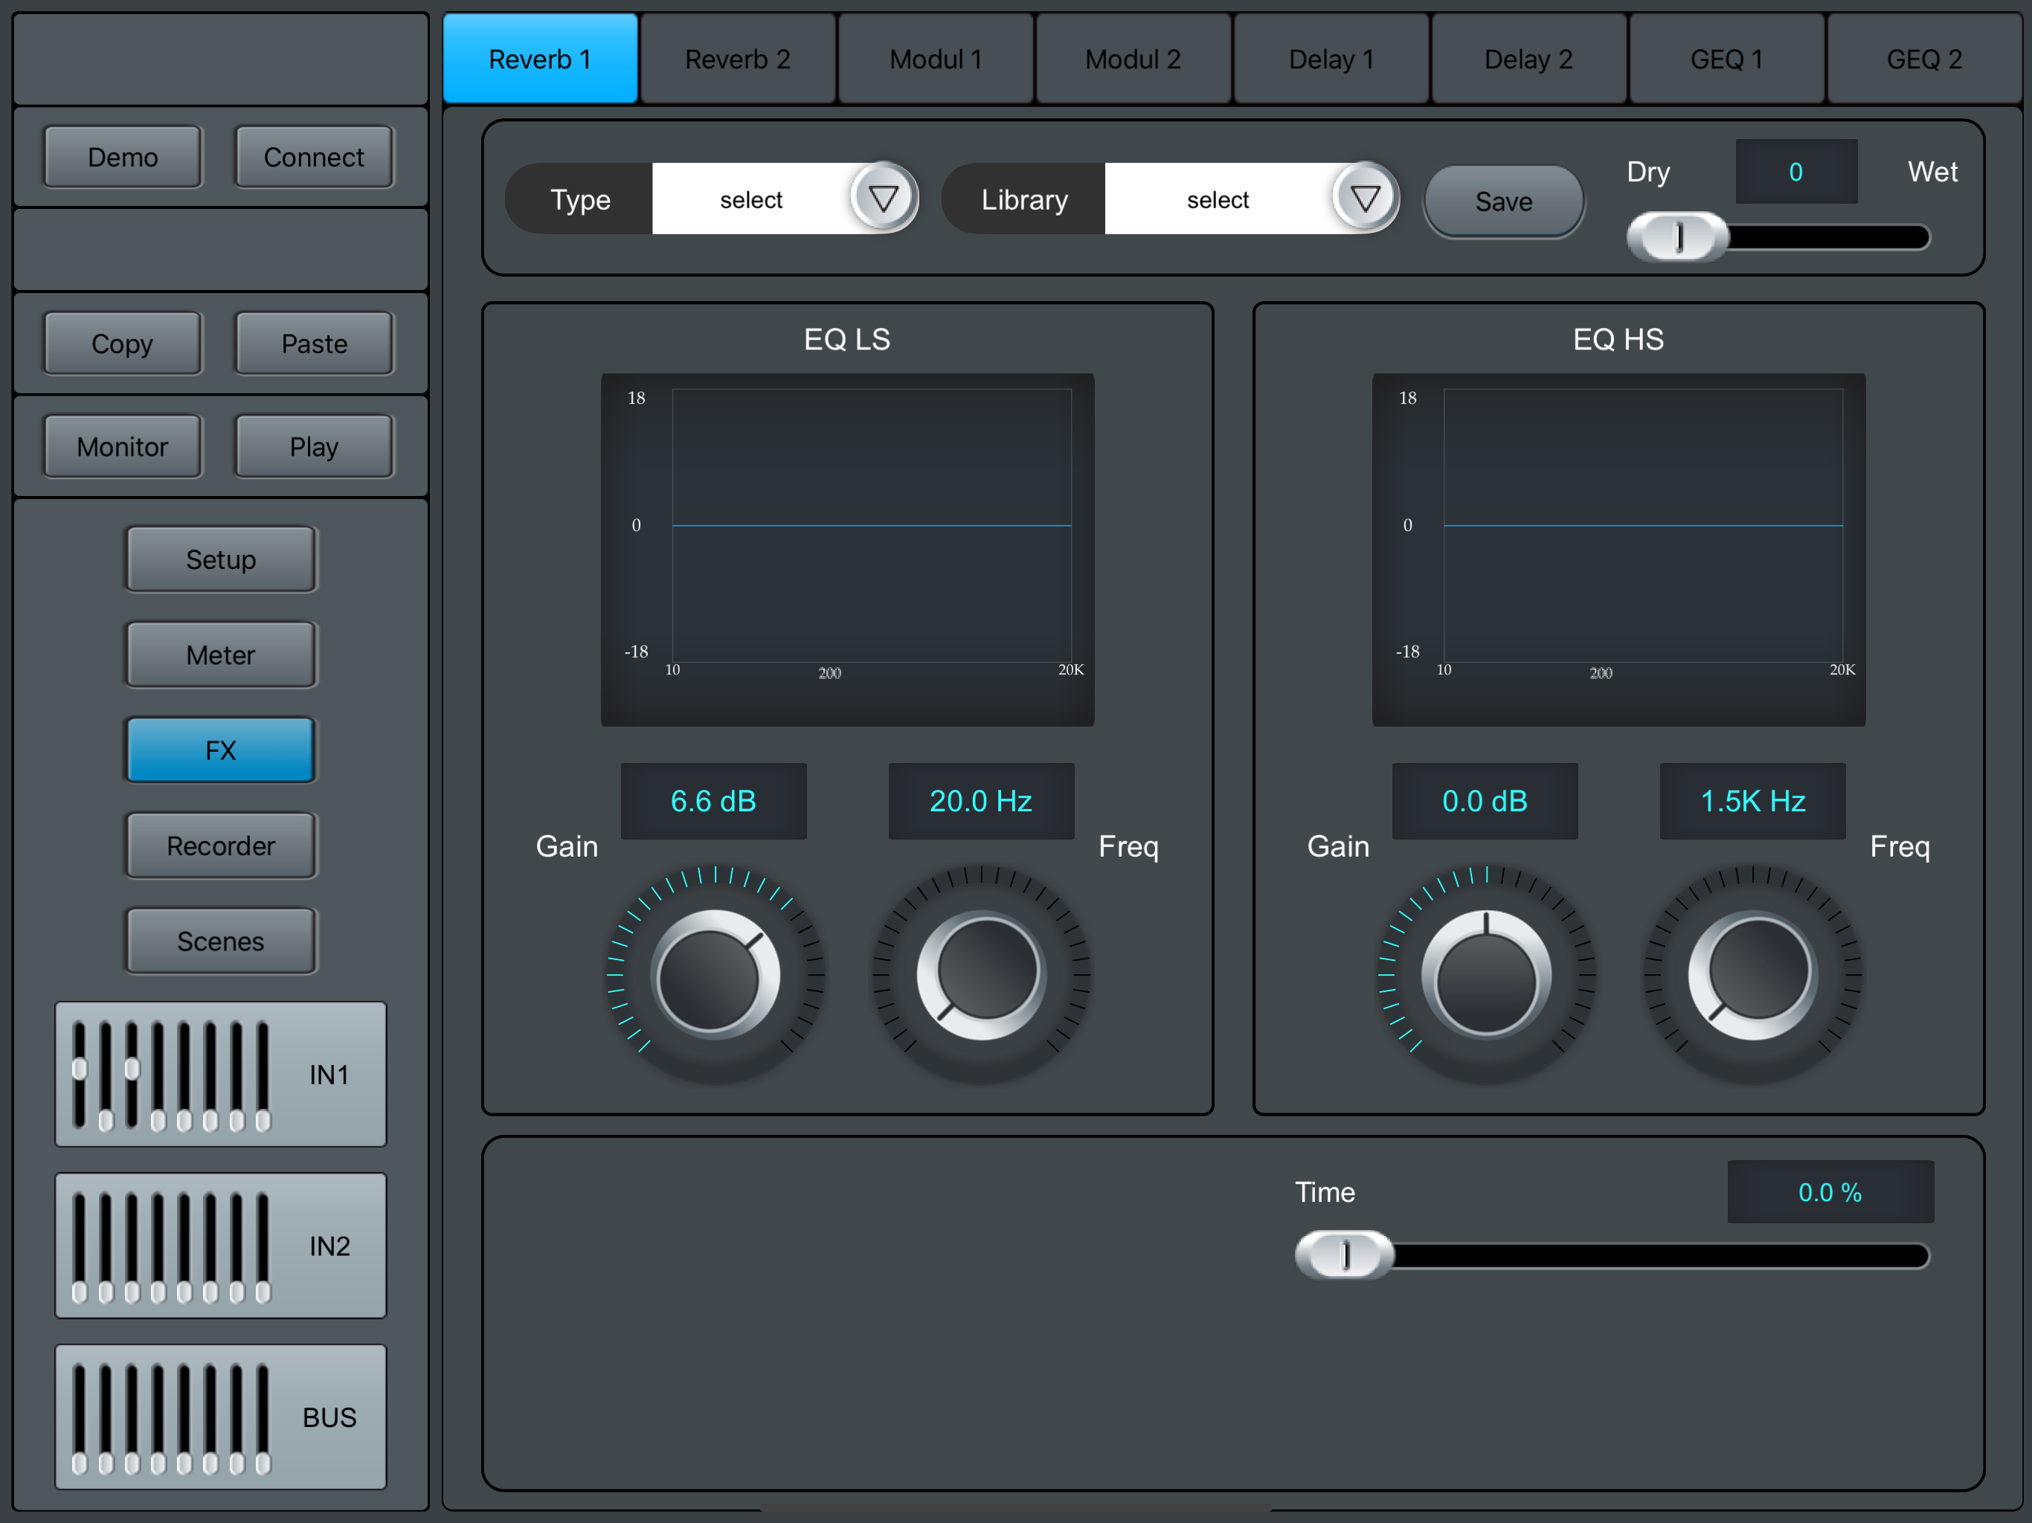Switch to the Delay 1 tab
This screenshot has width=2032, height=1523.
[x=1331, y=59]
